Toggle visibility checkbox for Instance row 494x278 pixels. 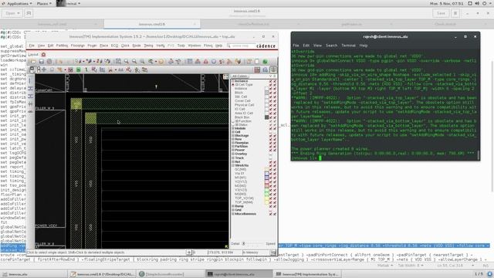pyautogui.click(x=270, y=81)
